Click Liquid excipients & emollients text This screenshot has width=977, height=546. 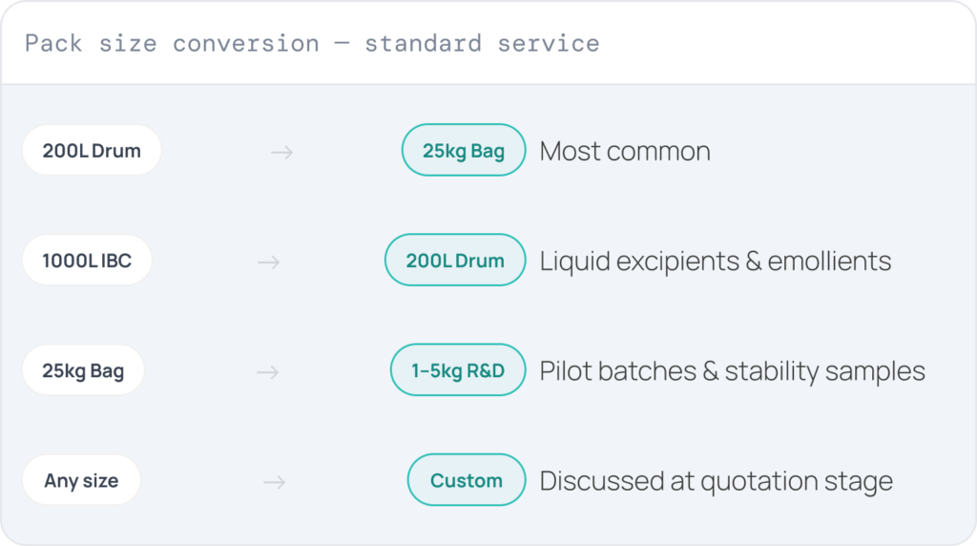click(716, 262)
